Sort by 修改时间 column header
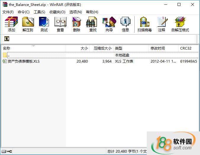This screenshot has width=200, height=155. tap(158, 48)
